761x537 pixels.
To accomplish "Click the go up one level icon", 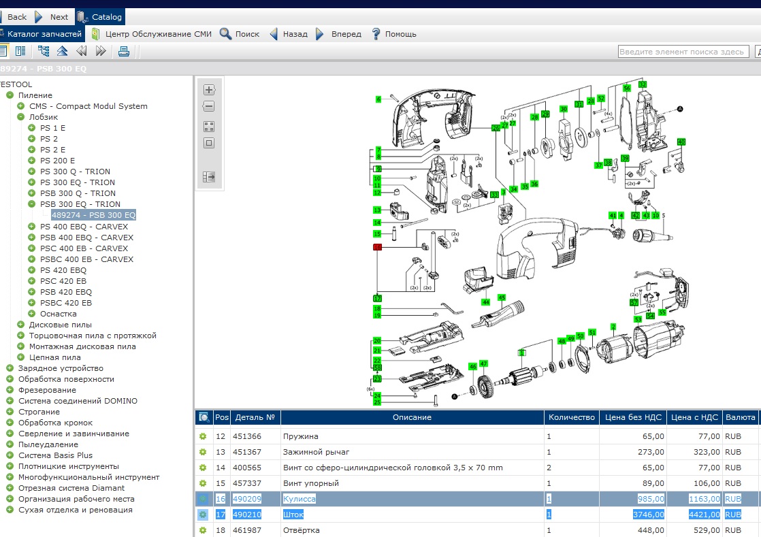I will pyautogui.click(x=62, y=51).
